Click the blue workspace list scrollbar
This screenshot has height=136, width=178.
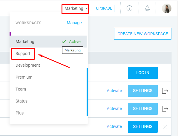pos(87,92)
